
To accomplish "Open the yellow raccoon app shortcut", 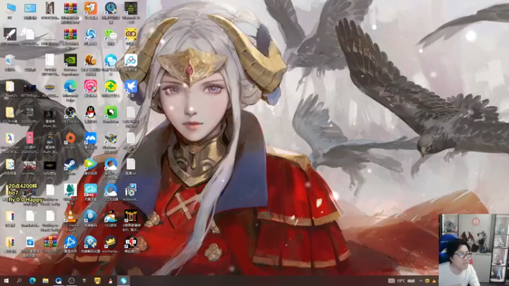I will tap(130, 34).
